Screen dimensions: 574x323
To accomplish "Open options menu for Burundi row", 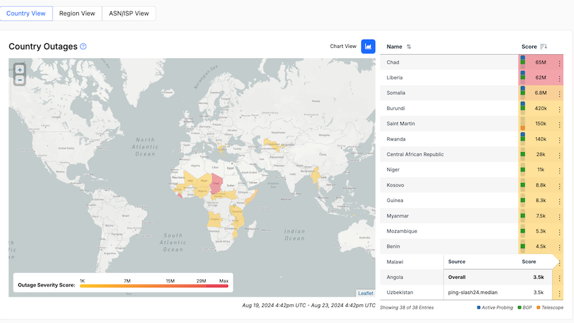I will pyautogui.click(x=559, y=109).
